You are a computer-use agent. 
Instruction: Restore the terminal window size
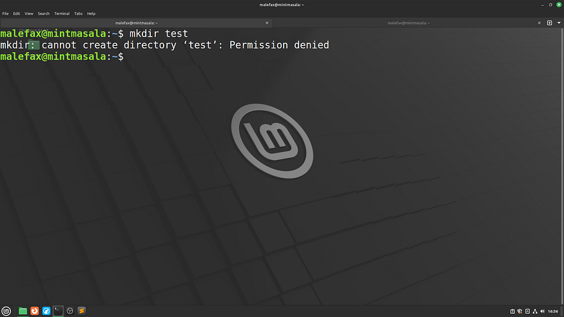[550, 5]
